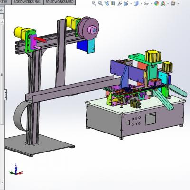
Task: Expand the panel with double chevron
Action: 1,10
